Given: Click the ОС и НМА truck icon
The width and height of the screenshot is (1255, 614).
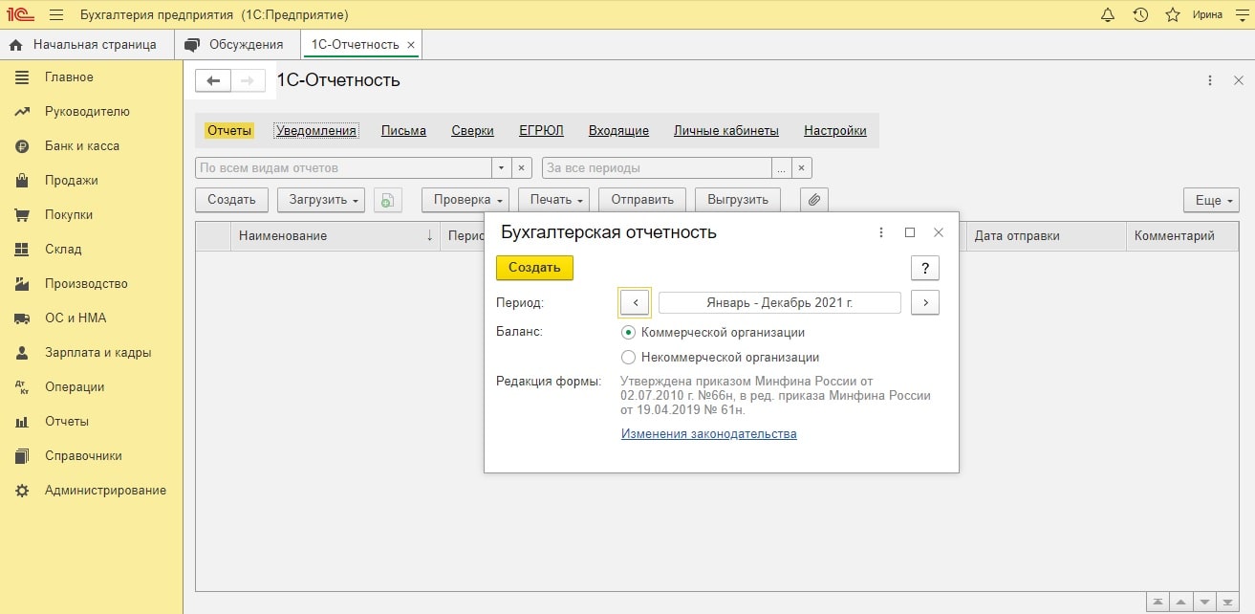Looking at the screenshot, I should tap(23, 318).
